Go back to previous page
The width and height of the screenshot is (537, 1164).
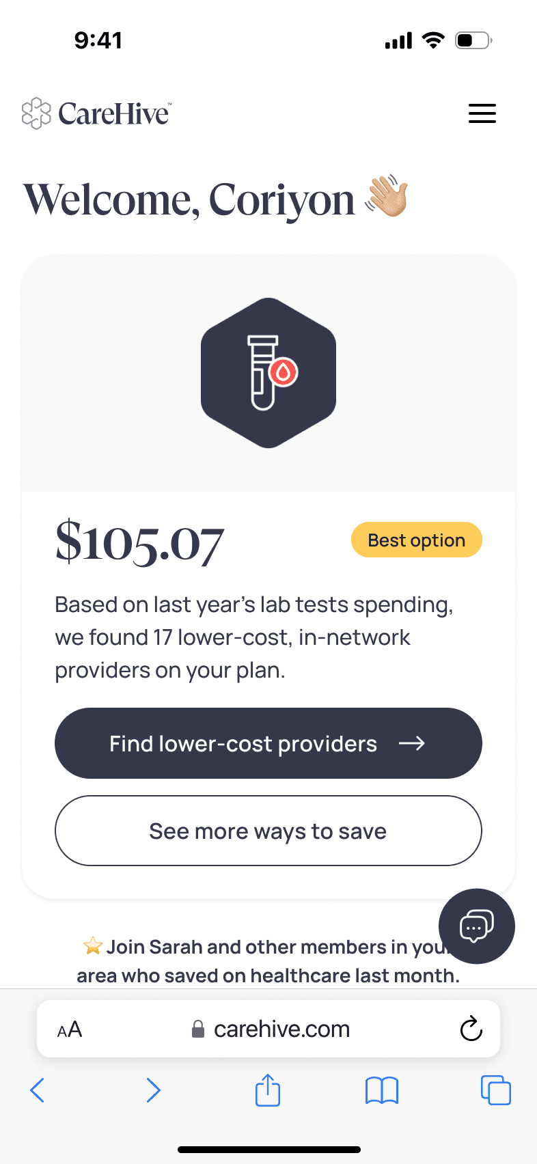click(x=38, y=1090)
